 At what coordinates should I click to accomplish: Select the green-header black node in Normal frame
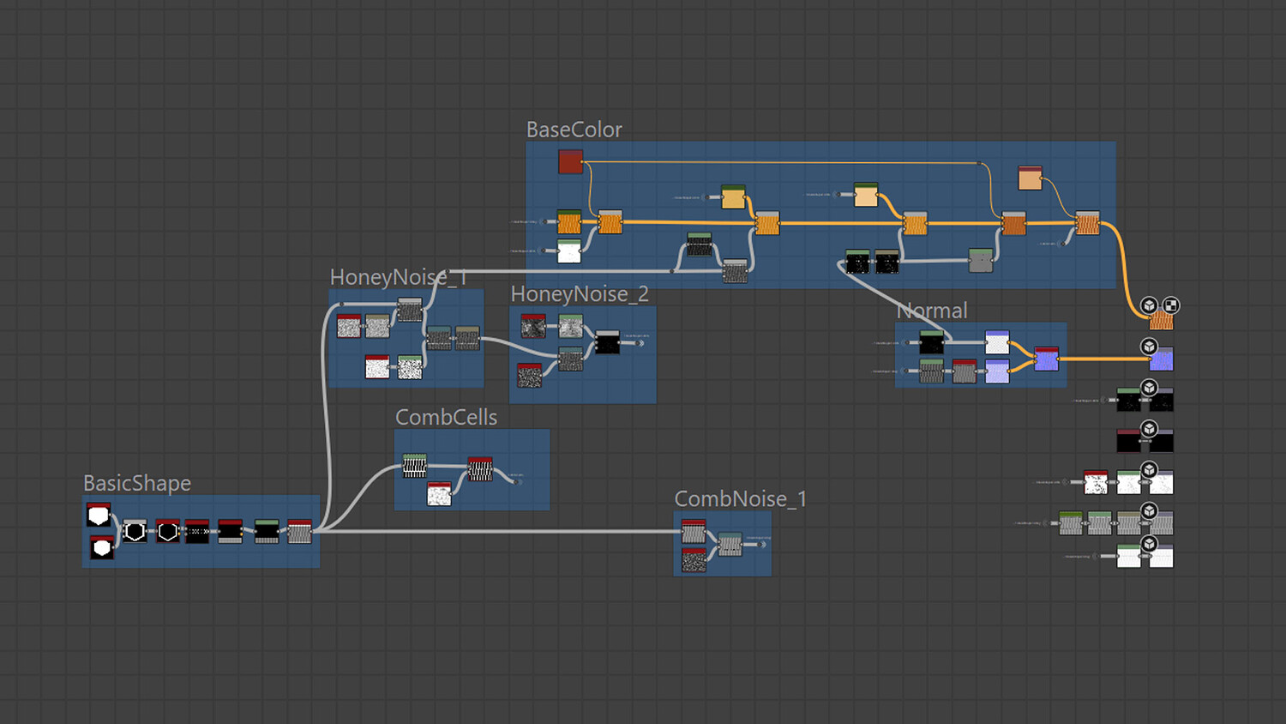pos(932,342)
